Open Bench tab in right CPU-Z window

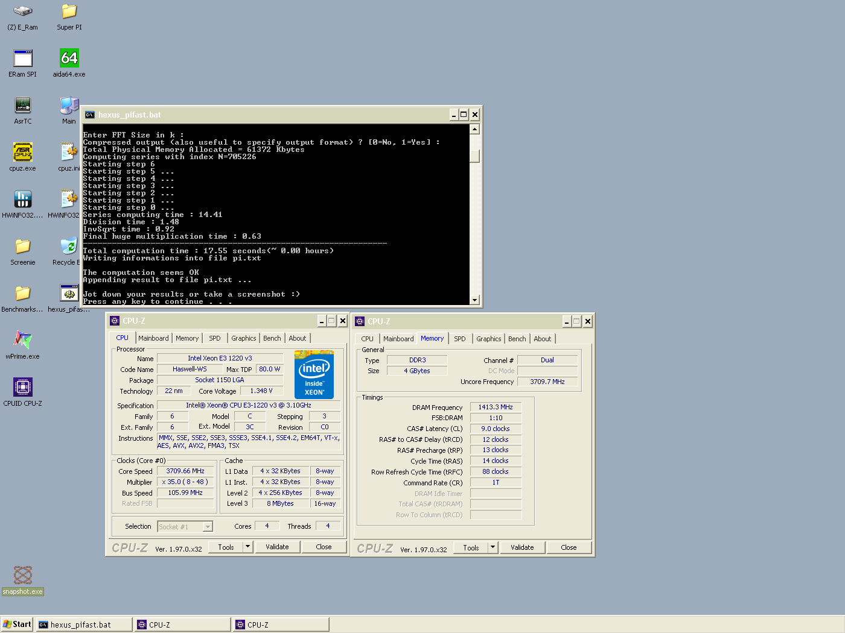coord(517,339)
